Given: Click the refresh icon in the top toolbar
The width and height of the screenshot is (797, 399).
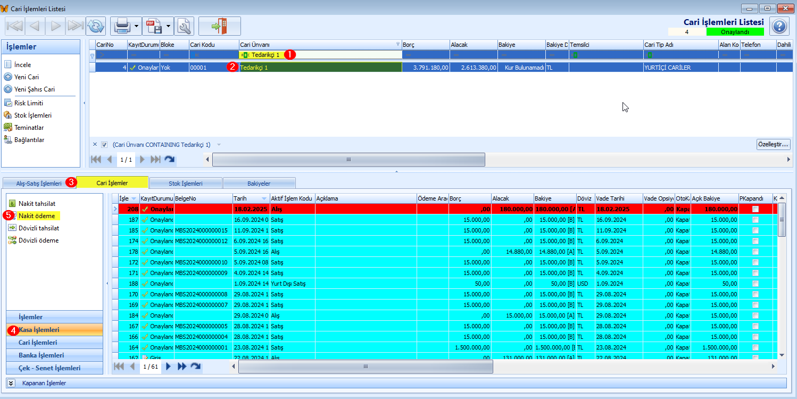Looking at the screenshot, I should pos(96,26).
